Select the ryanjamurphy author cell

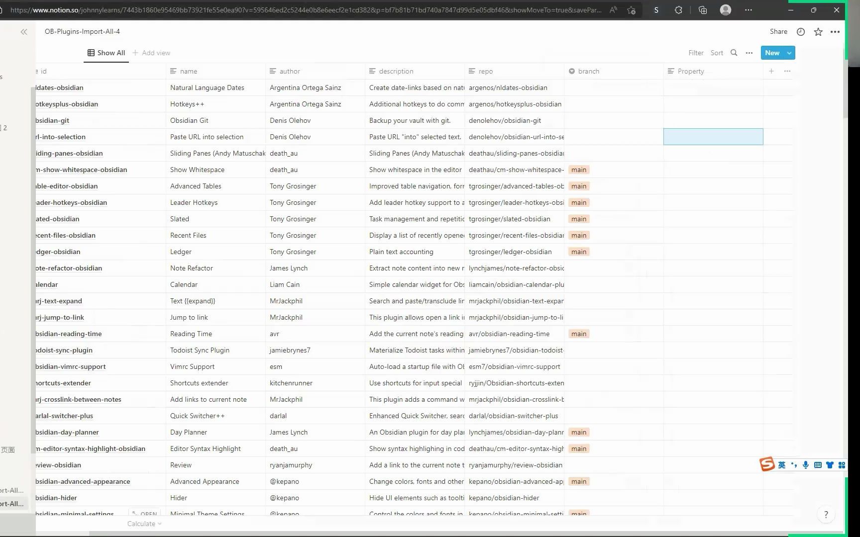(x=315, y=465)
